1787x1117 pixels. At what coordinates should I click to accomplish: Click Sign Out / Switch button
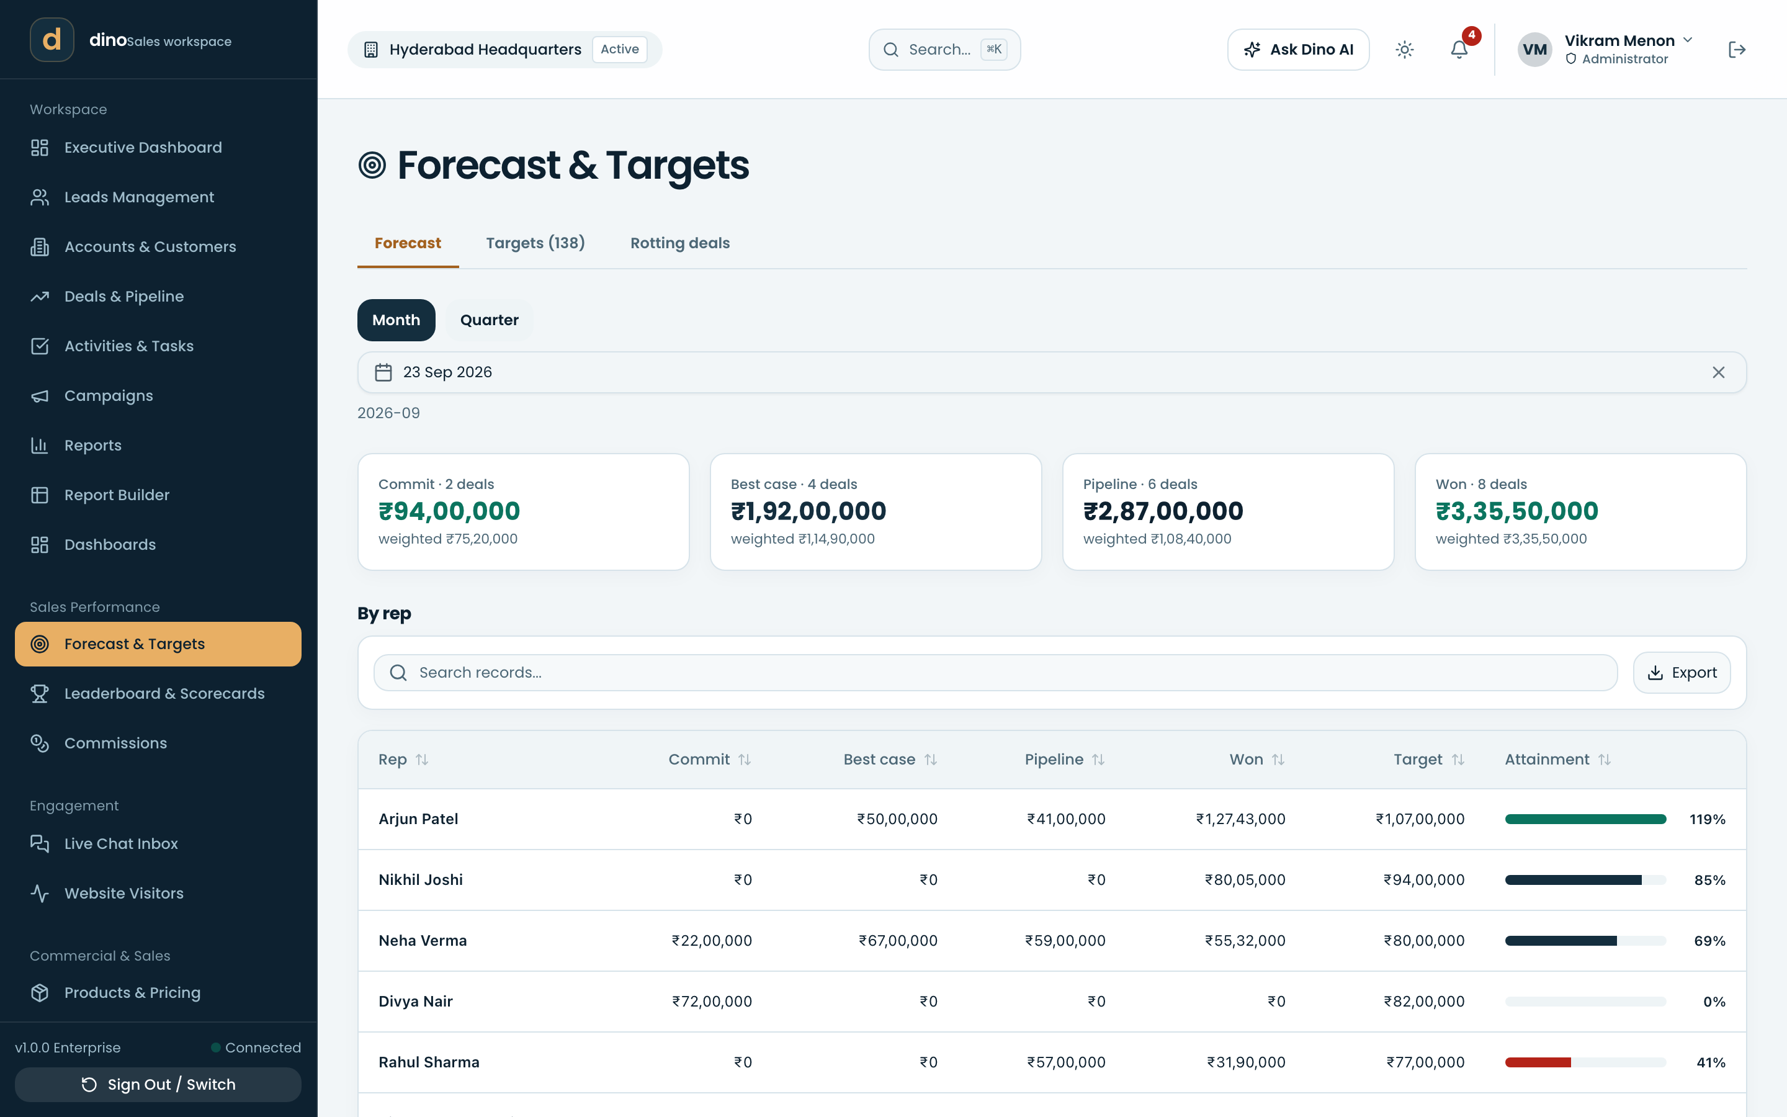pos(158,1085)
